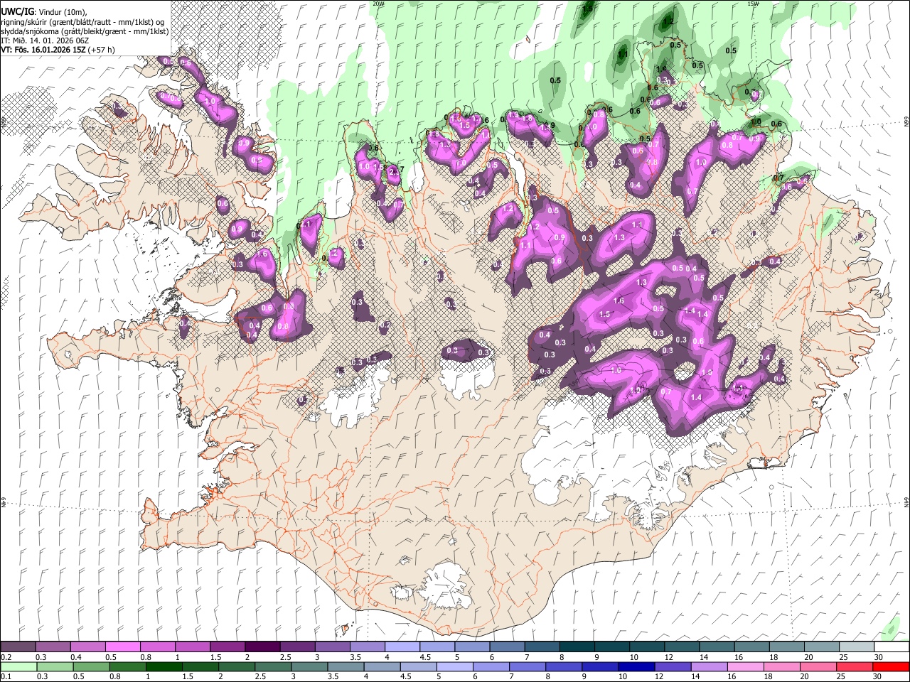Pick the bright magenta snow swatch between 0.5 and 0.8
Viewport: 910px width, 682px height.
tap(122, 646)
